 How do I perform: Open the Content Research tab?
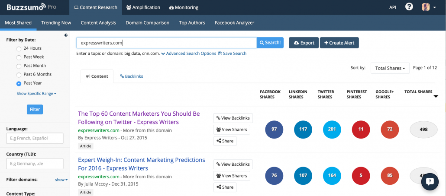click(96, 7)
